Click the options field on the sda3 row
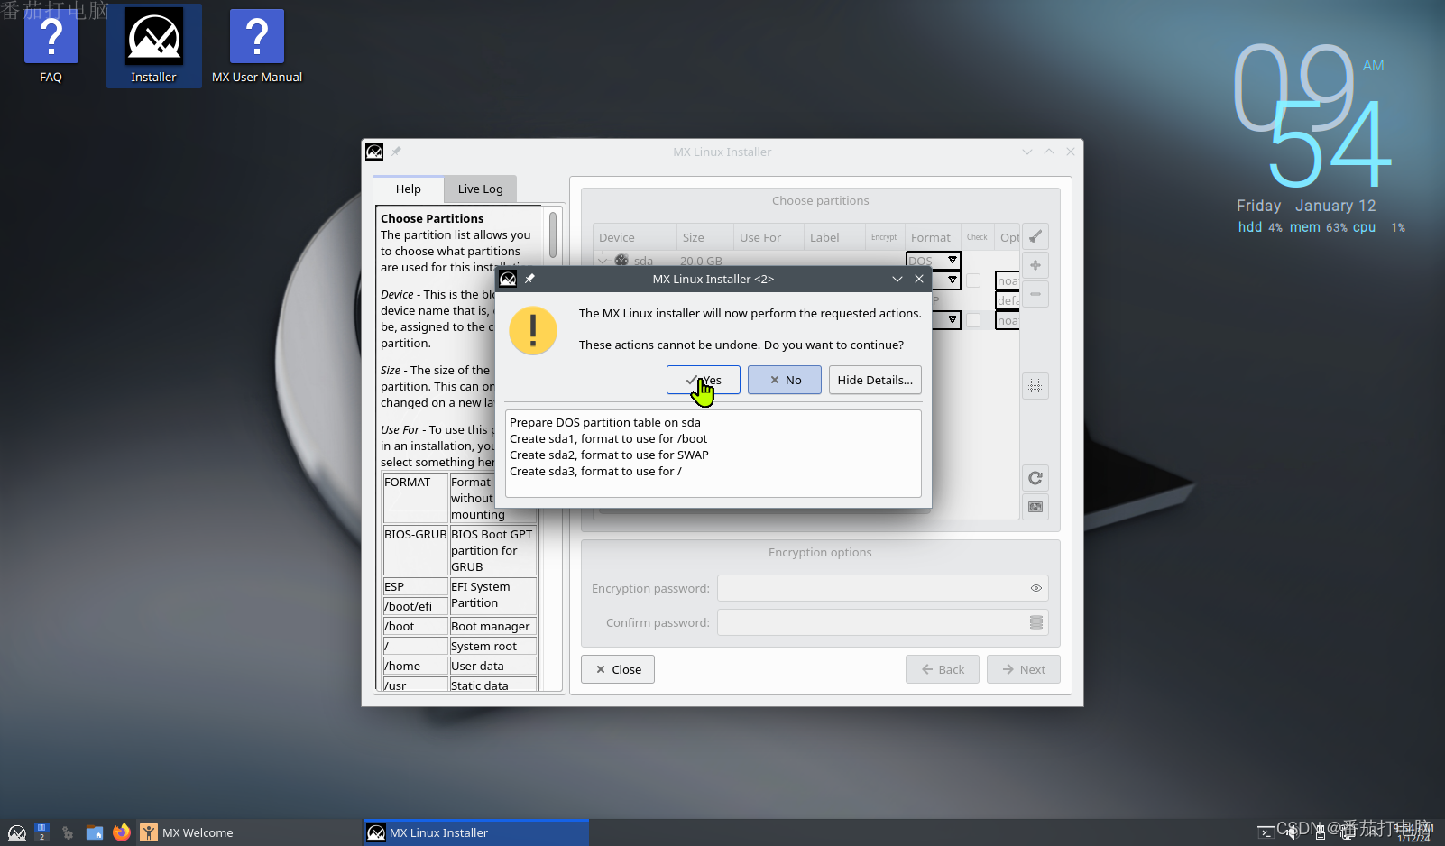The width and height of the screenshot is (1445, 846). [x=1008, y=320]
